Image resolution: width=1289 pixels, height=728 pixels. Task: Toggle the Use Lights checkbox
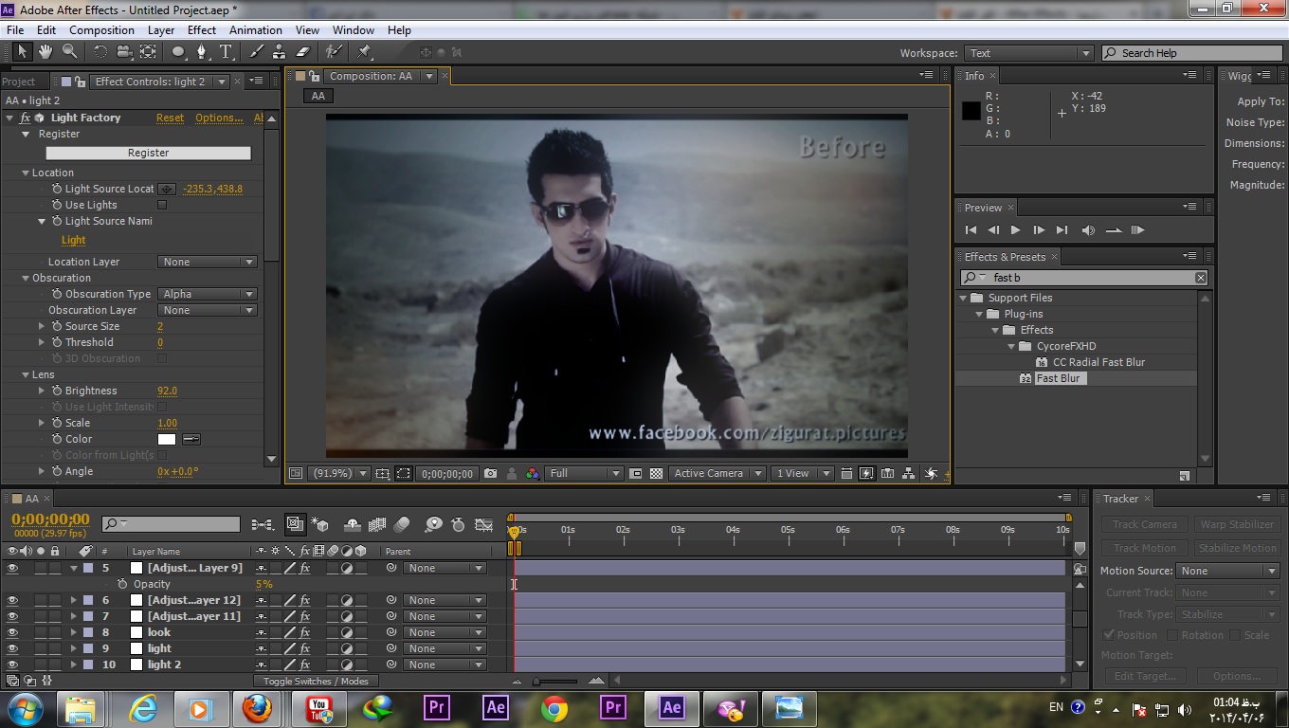162,205
